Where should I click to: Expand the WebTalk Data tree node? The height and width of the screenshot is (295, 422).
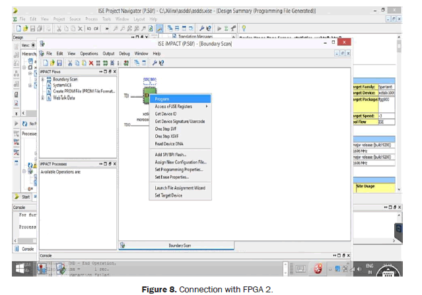[43, 98]
